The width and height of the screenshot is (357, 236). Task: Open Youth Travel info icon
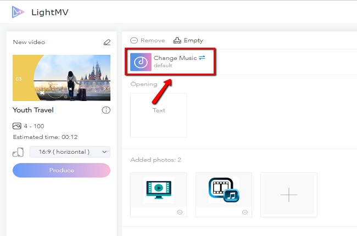click(106, 110)
